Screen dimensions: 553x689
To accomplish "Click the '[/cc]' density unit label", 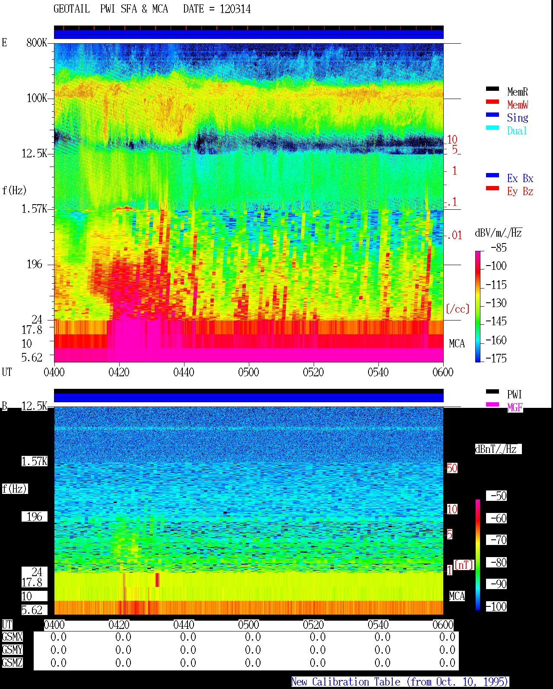I will (458, 309).
